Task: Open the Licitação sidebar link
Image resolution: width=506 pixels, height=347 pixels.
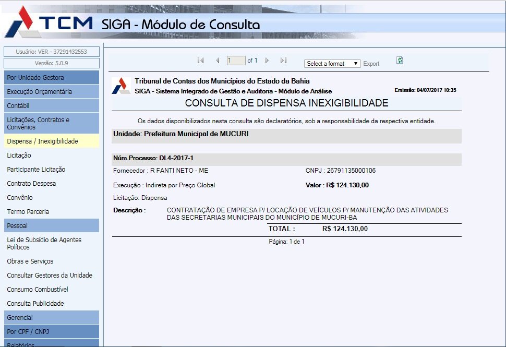Action: (19, 155)
